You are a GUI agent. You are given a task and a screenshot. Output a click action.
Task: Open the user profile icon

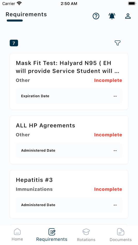(128, 16)
